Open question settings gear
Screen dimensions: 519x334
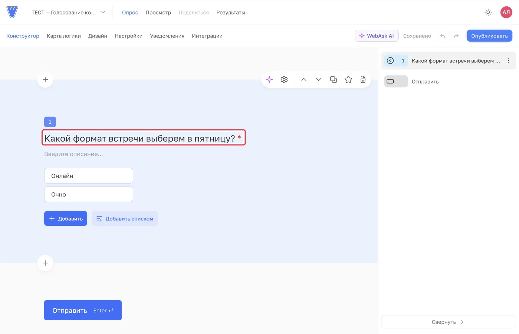point(284,80)
